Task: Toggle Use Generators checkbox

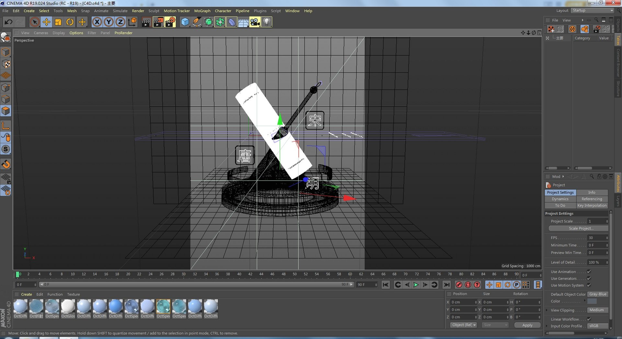Action: 589,279
